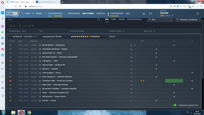Collapse bet receipt 661565720
The image size is (204, 115).
tap(10, 37)
